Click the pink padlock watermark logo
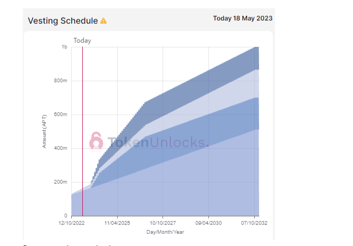Screen dimensions: 353x246 pyautogui.click(x=96, y=141)
